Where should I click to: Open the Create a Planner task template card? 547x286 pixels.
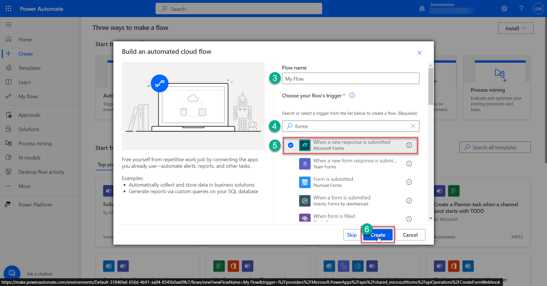(x=481, y=212)
